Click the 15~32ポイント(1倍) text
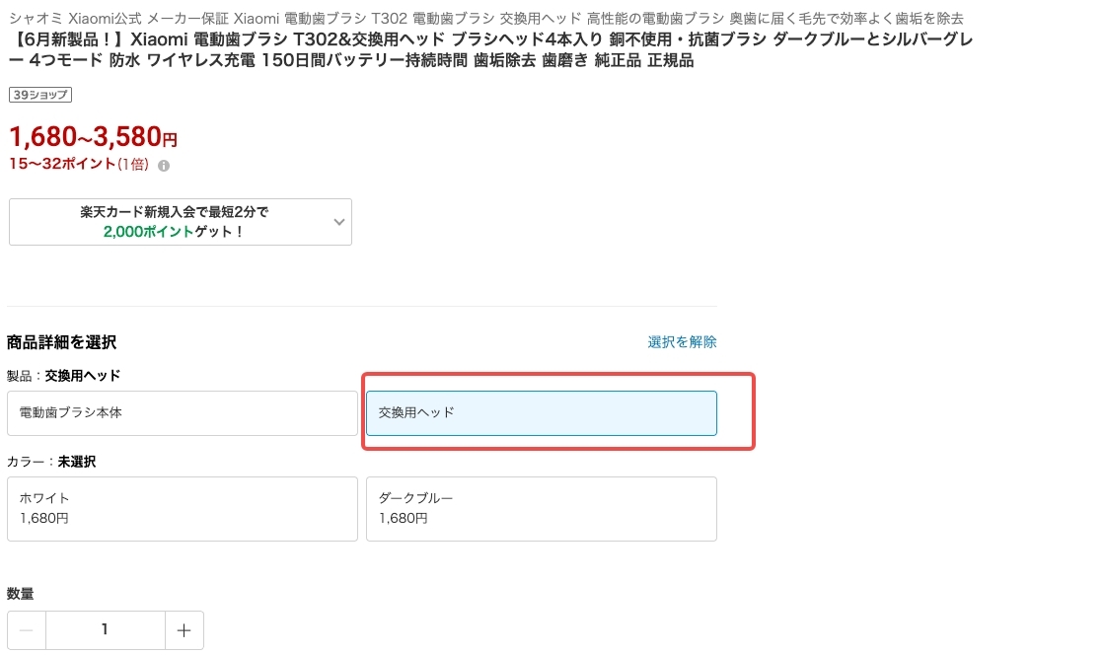Screen dimensions: 1104x655 79,164
